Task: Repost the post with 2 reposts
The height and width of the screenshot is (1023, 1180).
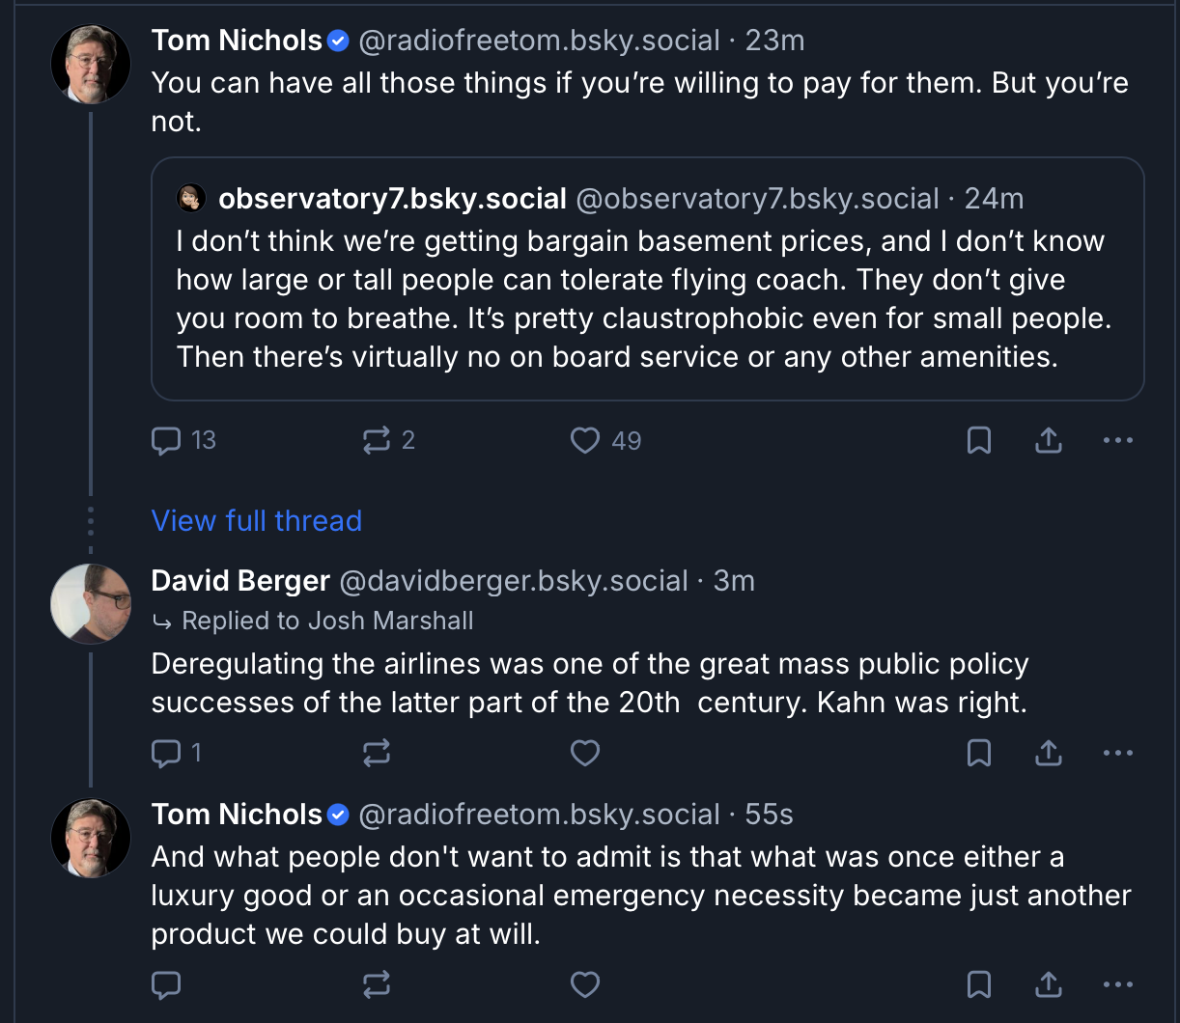Action: 376,441
